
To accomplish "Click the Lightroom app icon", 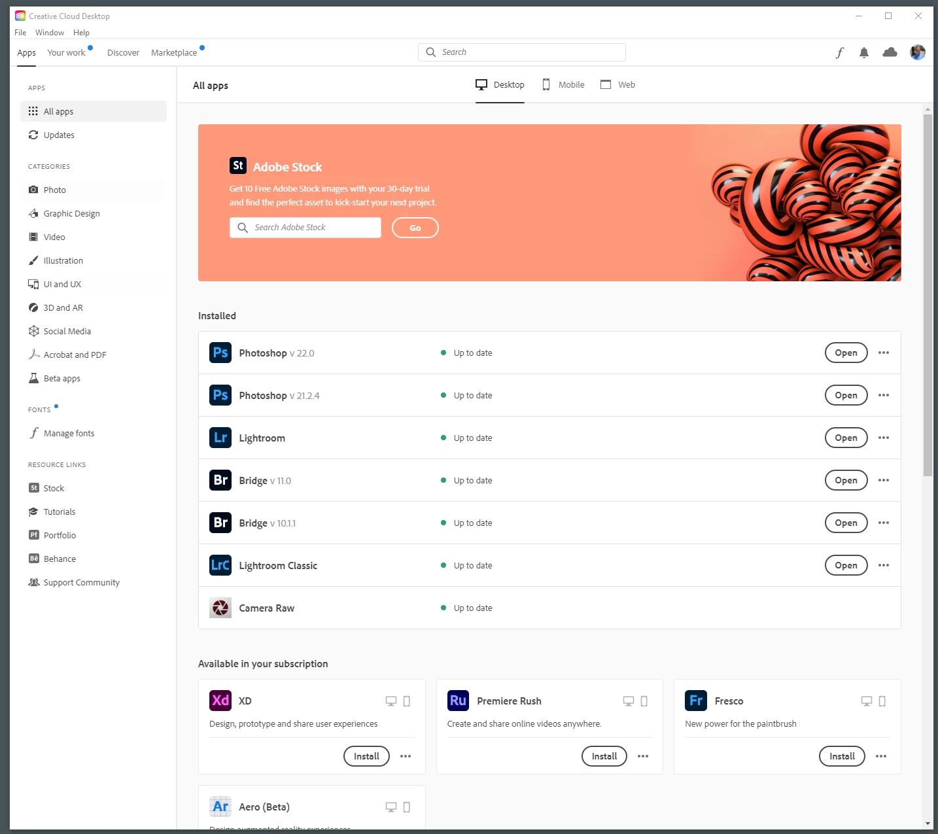I will pyautogui.click(x=220, y=438).
